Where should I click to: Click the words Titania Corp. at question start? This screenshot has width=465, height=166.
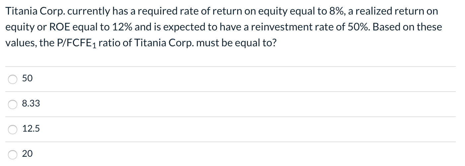click(x=28, y=12)
